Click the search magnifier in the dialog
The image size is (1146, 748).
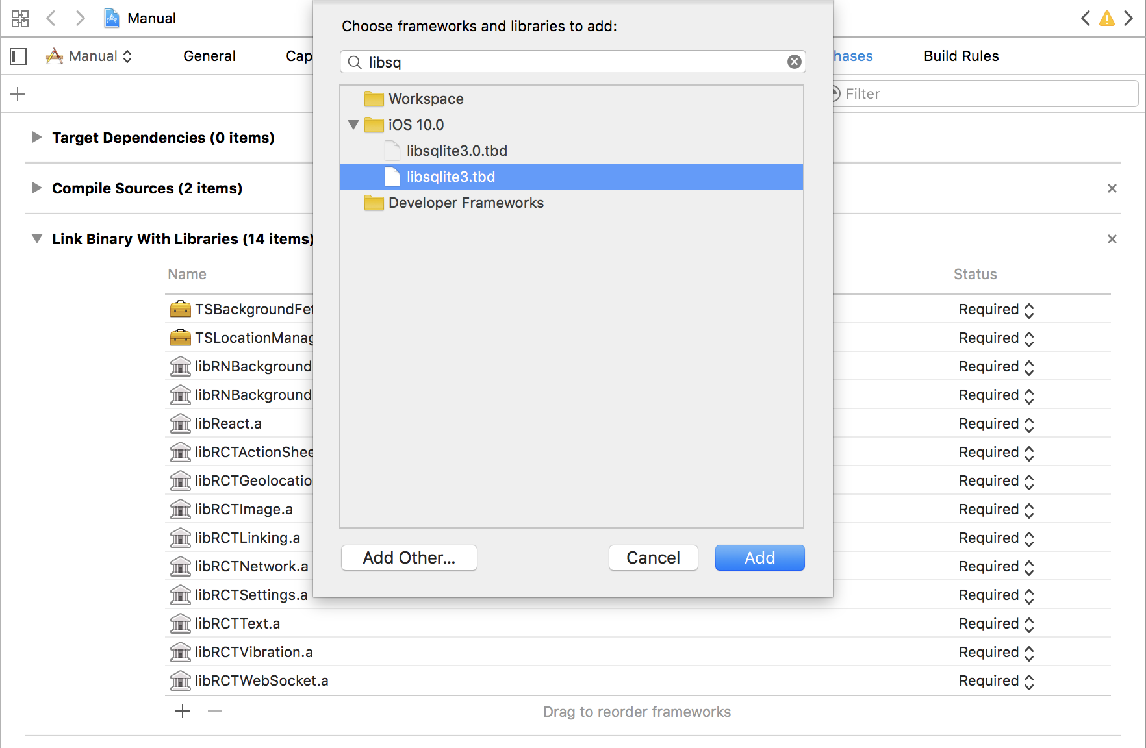tap(355, 62)
